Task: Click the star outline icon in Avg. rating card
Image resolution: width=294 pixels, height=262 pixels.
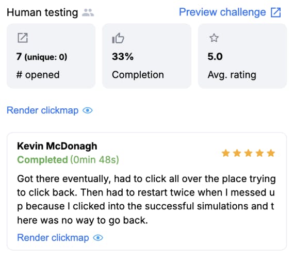Action: [214, 38]
